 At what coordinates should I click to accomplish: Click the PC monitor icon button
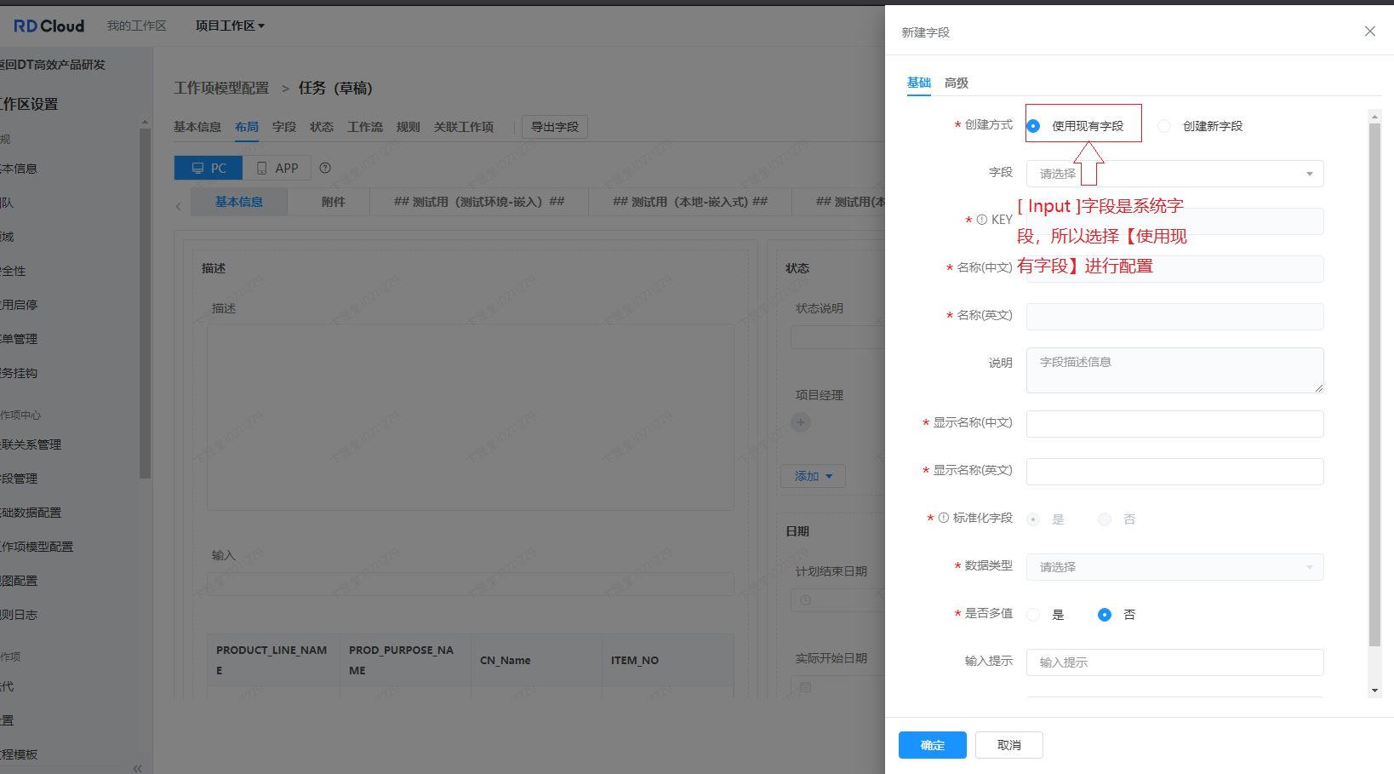(209, 168)
